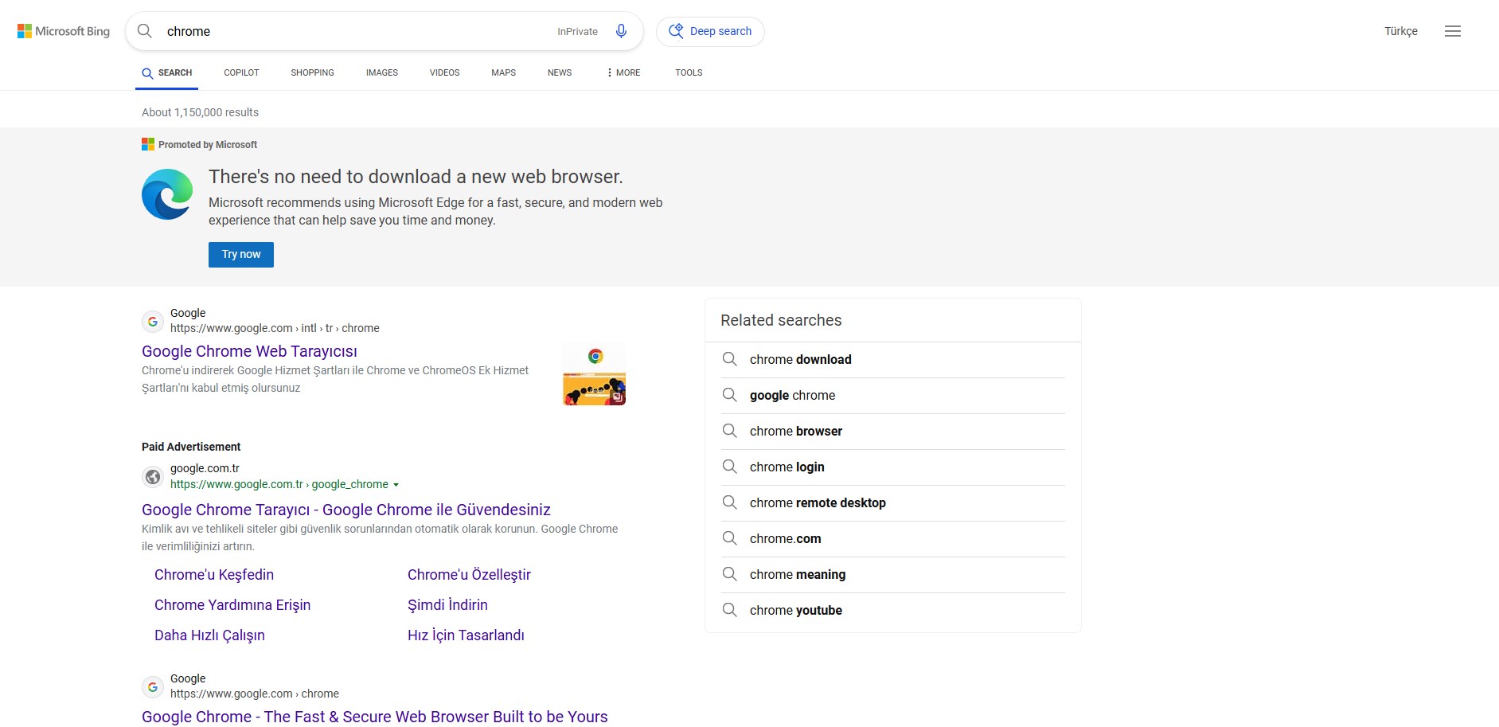Viewport: 1499px width, 727px height.
Task: Open the NEWS tab
Action: pyautogui.click(x=560, y=72)
